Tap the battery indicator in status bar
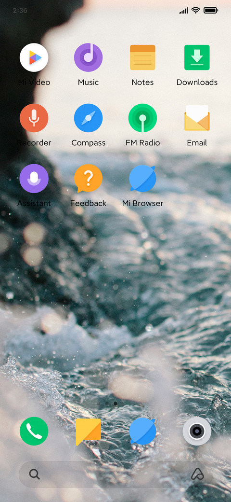The image size is (231, 502). (x=211, y=11)
